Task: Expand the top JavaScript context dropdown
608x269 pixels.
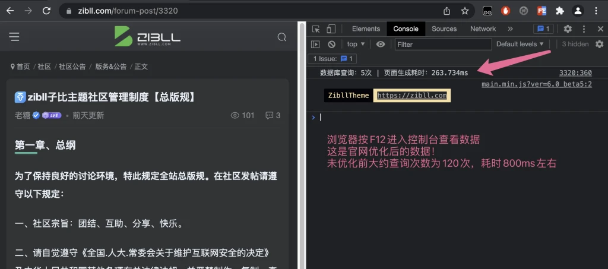Action: (x=356, y=44)
